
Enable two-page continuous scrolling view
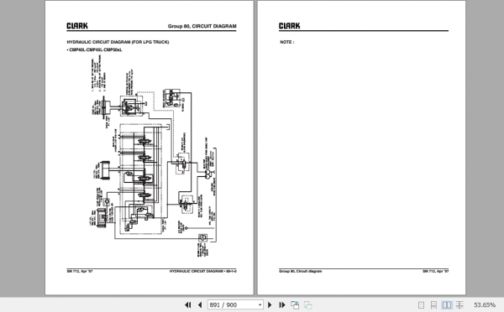pyautogui.click(x=459, y=305)
